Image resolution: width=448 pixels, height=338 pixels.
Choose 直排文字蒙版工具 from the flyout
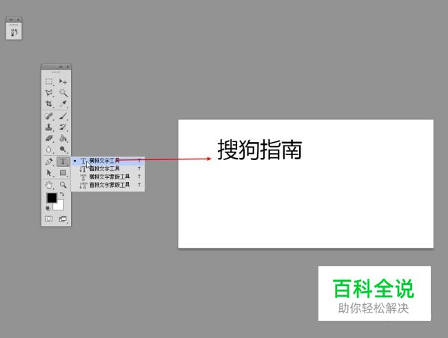coord(108,185)
